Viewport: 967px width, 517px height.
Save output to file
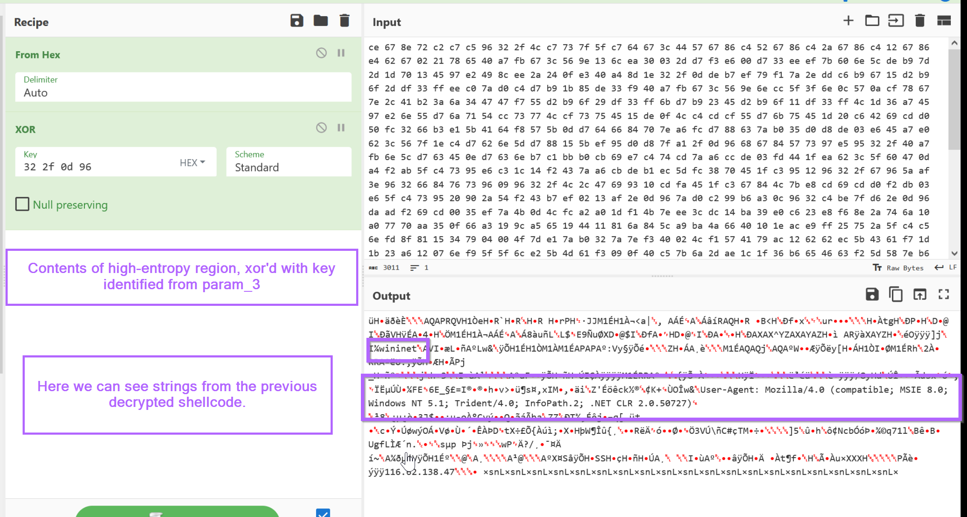[x=872, y=294]
